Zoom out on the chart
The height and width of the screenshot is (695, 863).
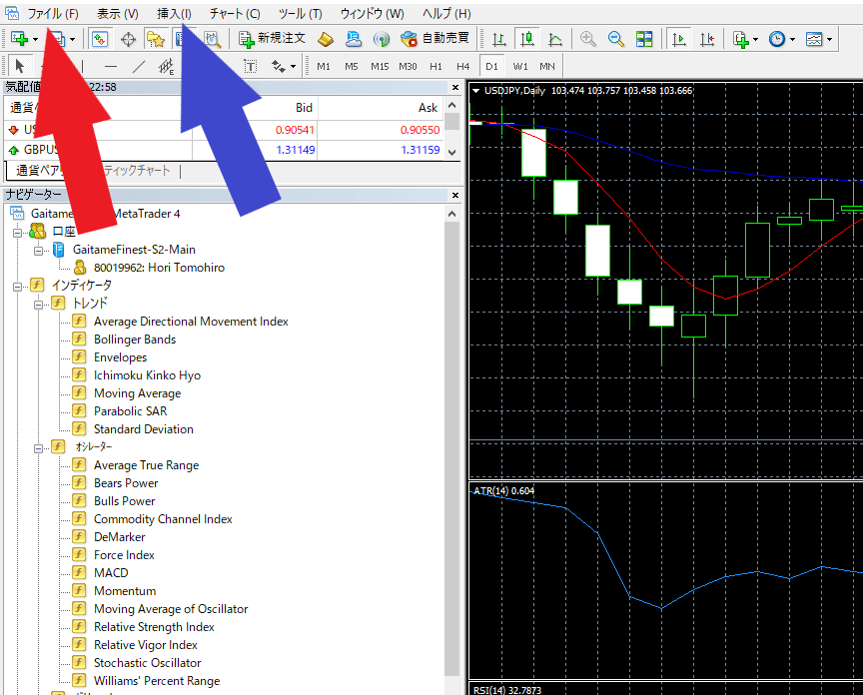[616, 39]
